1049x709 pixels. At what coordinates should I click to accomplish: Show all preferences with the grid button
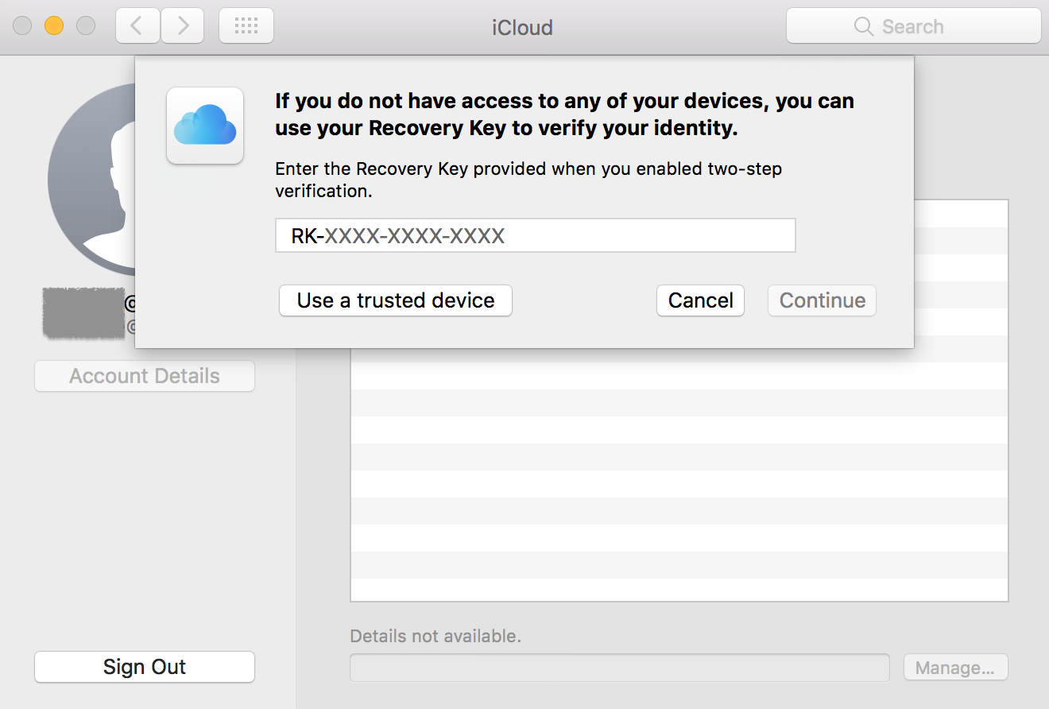[246, 26]
